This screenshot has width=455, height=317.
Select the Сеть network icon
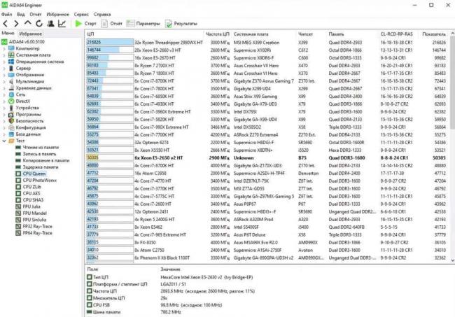pyautogui.click(x=11, y=94)
